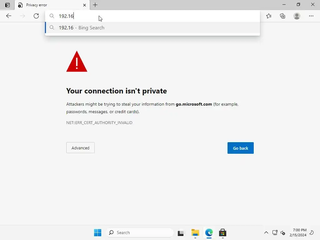Open the Settings and more ellipsis menu
320x240 pixels.
[x=311, y=16]
